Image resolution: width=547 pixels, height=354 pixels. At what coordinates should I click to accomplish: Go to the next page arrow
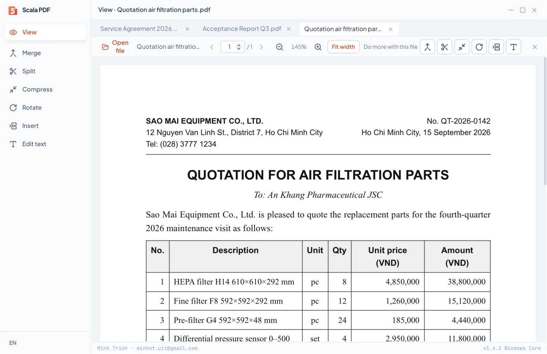pos(261,47)
